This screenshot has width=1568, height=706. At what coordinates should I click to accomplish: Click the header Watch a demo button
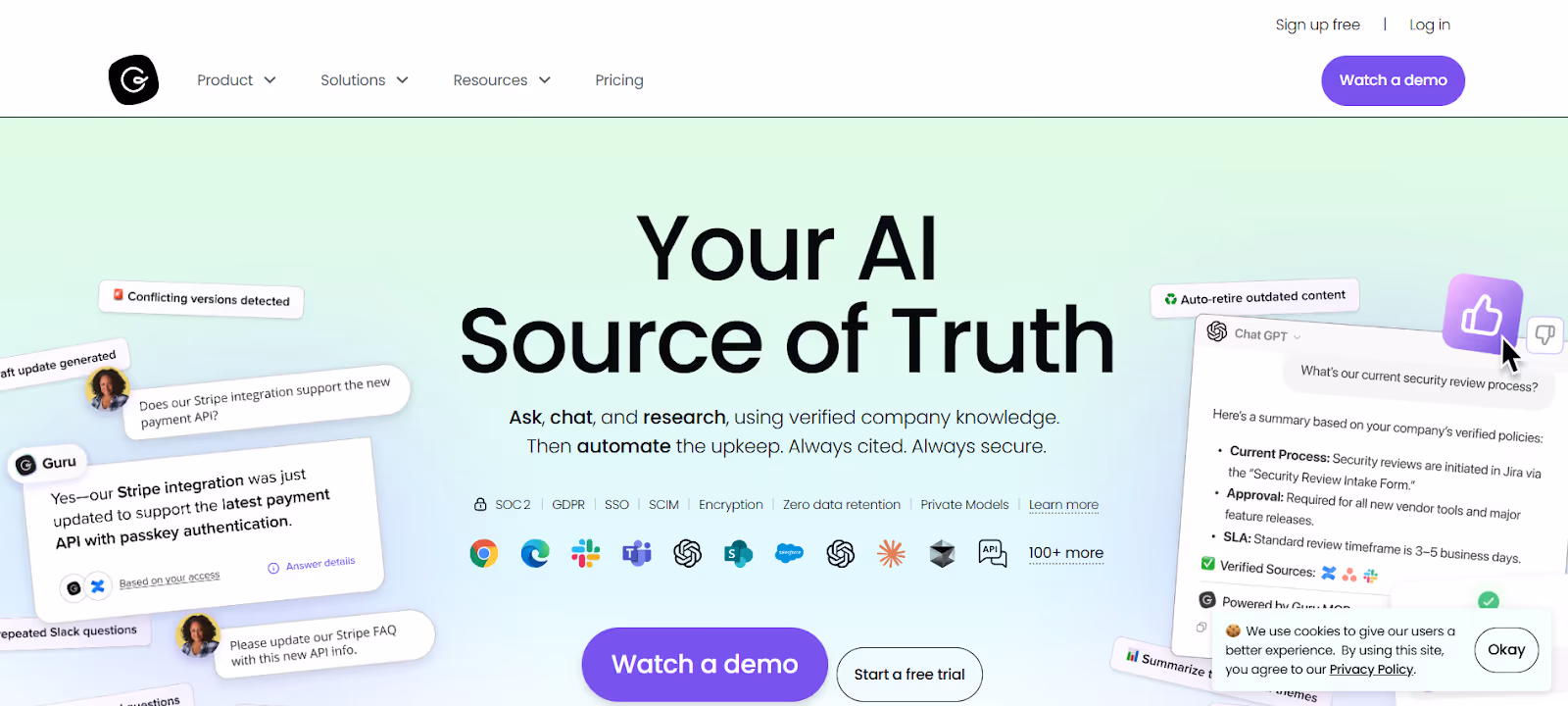[x=1393, y=80]
